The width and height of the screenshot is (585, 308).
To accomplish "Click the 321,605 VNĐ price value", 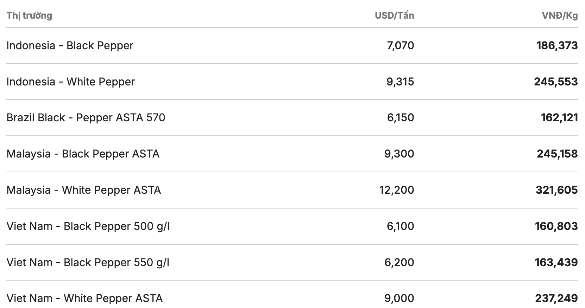I will pyautogui.click(x=556, y=190).
